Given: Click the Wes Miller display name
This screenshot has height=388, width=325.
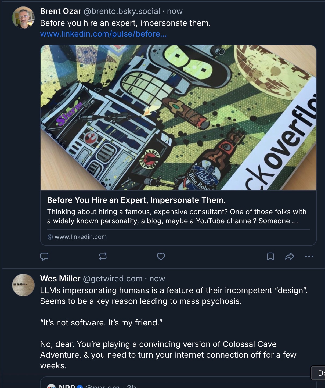Looking at the screenshot, I should click(60, 279).
